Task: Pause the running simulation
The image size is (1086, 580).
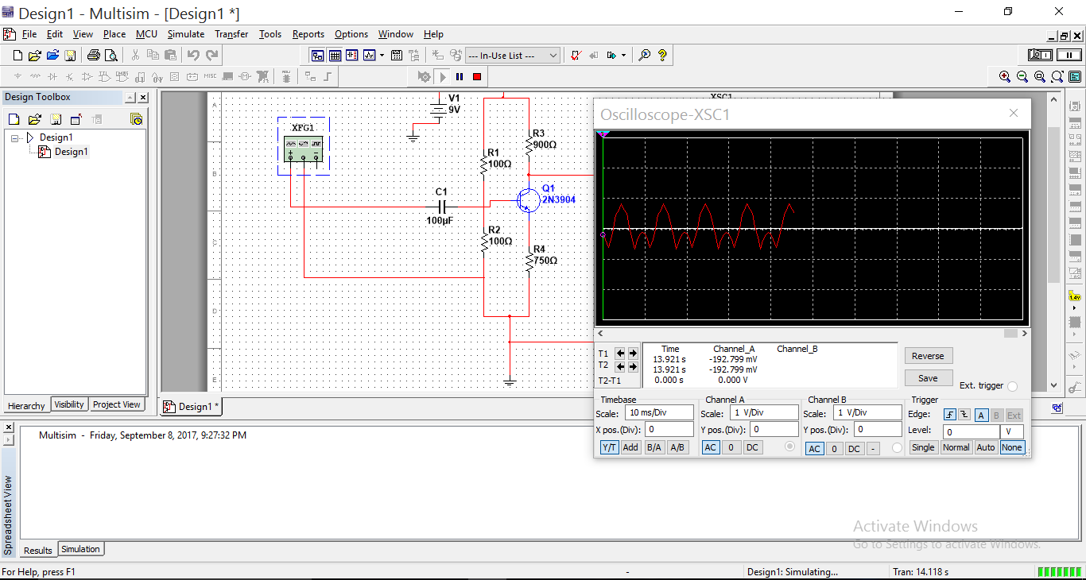Action: [460, 76]
